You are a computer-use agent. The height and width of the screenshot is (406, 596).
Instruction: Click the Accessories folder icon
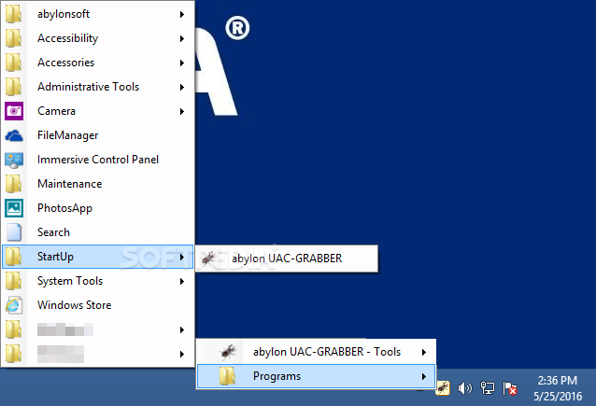(13, 63)
